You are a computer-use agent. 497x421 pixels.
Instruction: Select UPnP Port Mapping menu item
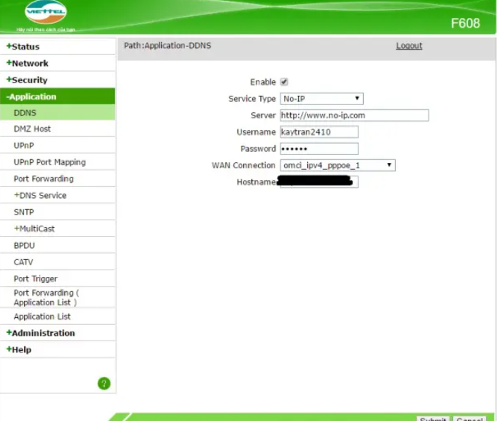(49, 162)
